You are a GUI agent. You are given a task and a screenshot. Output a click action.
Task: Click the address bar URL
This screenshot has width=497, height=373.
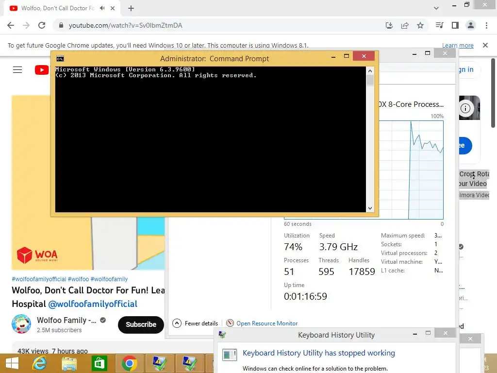[126, 25]
